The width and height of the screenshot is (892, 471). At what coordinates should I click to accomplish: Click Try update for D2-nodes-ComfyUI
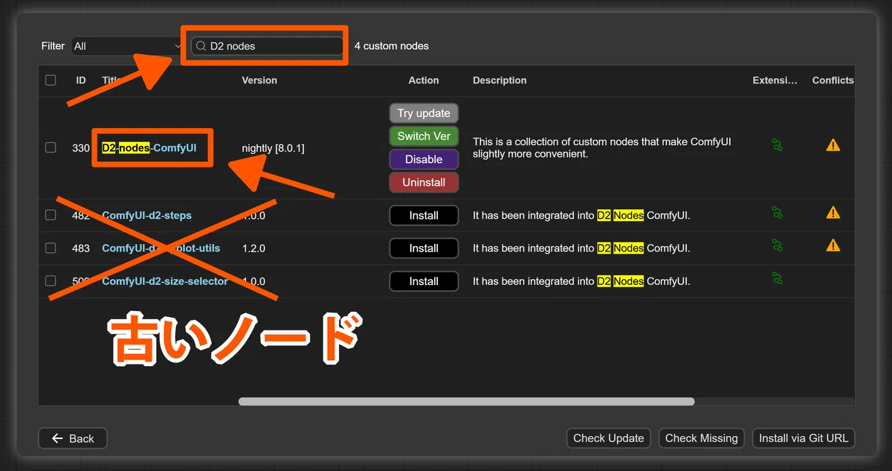[x=424, y=113]
